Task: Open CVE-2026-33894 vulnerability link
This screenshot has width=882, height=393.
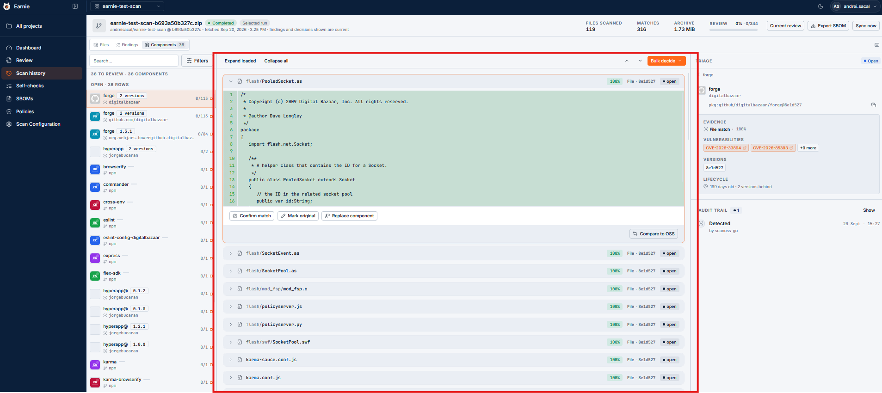Action: coord(726,148)
